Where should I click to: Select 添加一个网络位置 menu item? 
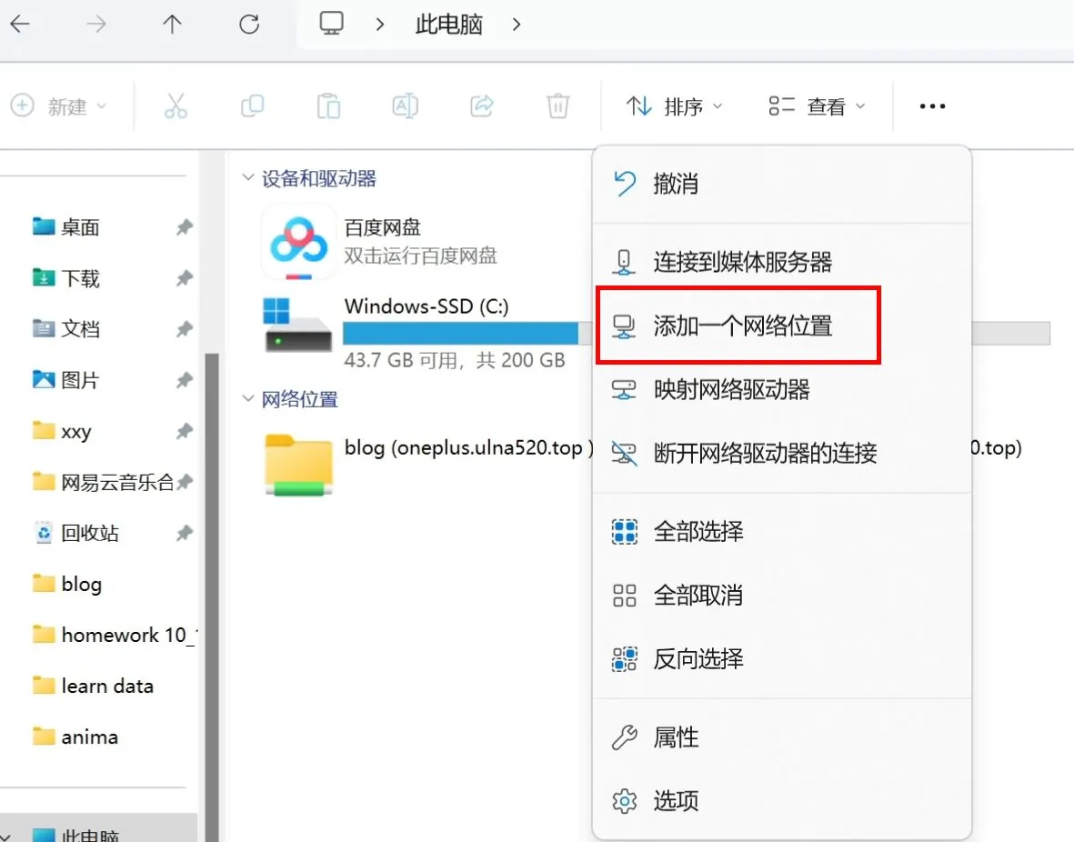[x=741, y=326]
